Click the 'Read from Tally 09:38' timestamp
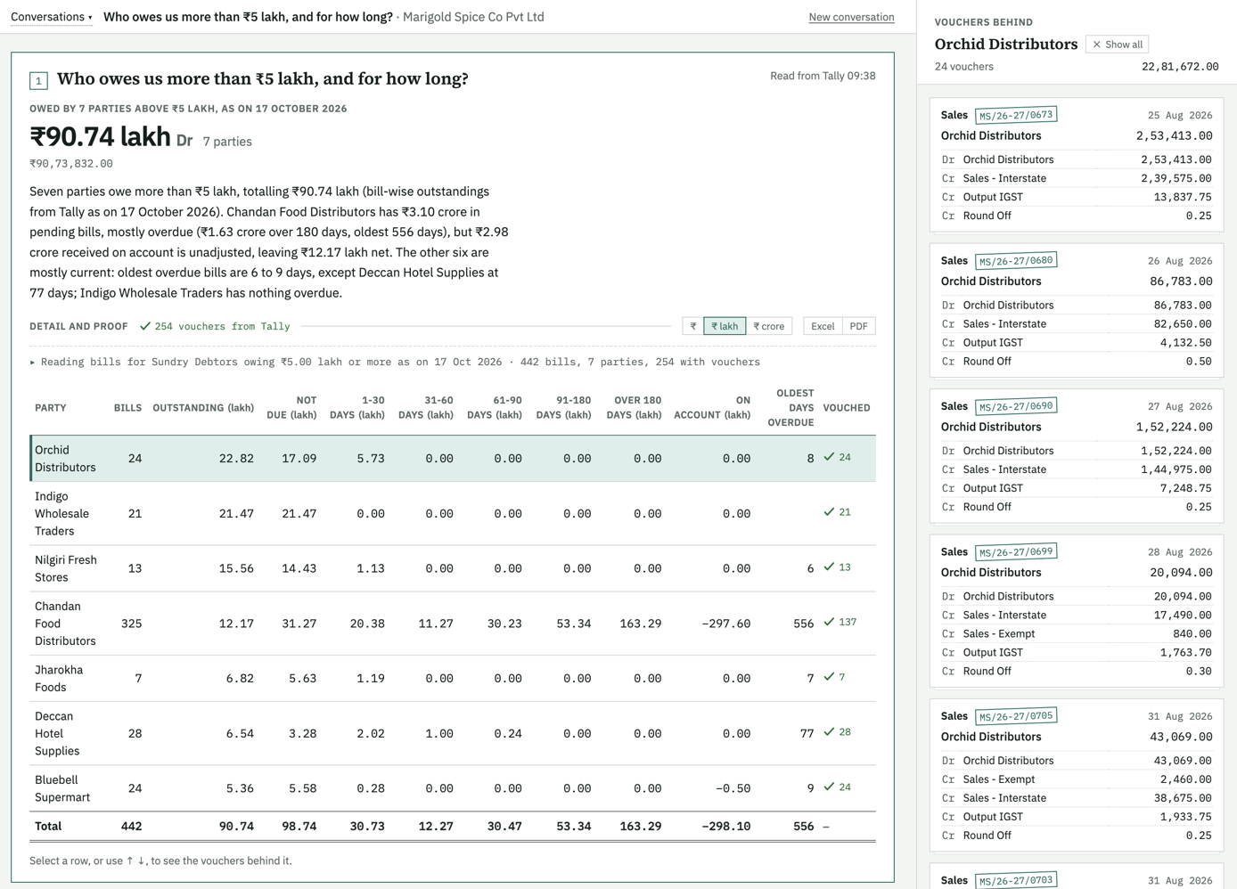The height and width of the screenshot is (889, 1237). point(823,76)
